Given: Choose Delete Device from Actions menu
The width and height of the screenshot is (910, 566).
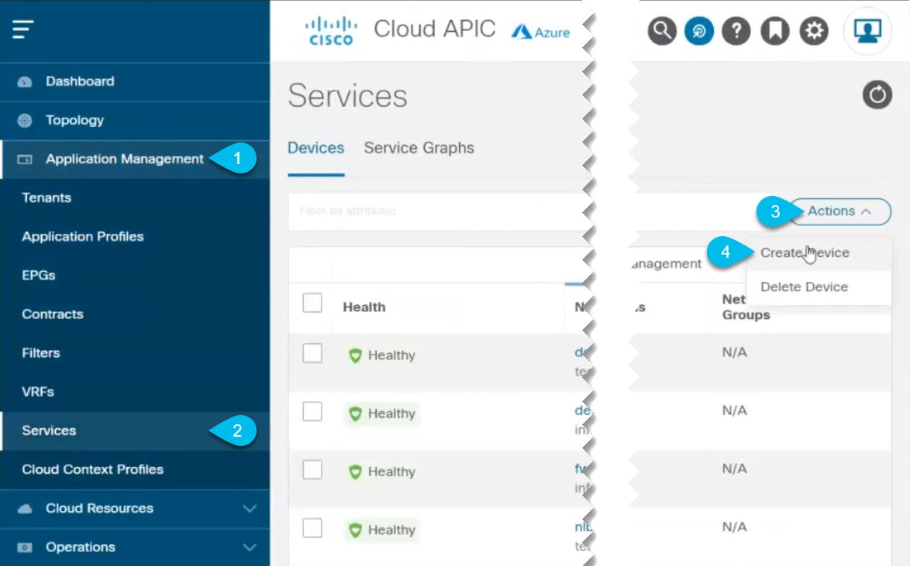Looking at the screenshot, I should coord(819,287).
